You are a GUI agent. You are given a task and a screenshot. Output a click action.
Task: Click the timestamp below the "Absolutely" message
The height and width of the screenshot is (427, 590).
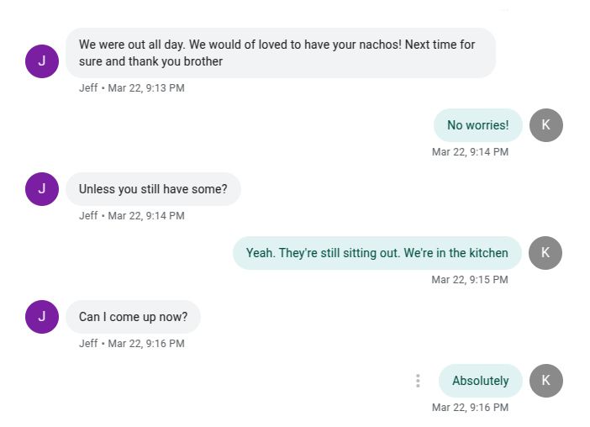[470, 408]
